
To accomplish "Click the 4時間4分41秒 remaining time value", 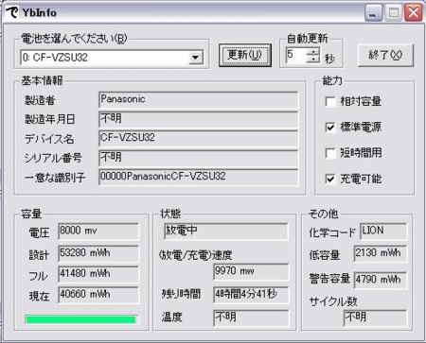I will [251, 295].
